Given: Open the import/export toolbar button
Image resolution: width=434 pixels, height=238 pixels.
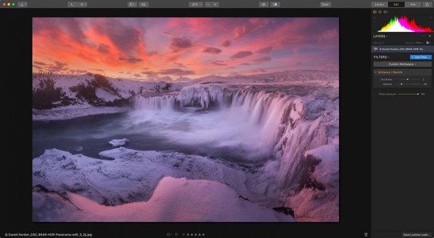Looking at the screenshot, I should point(23,5).
